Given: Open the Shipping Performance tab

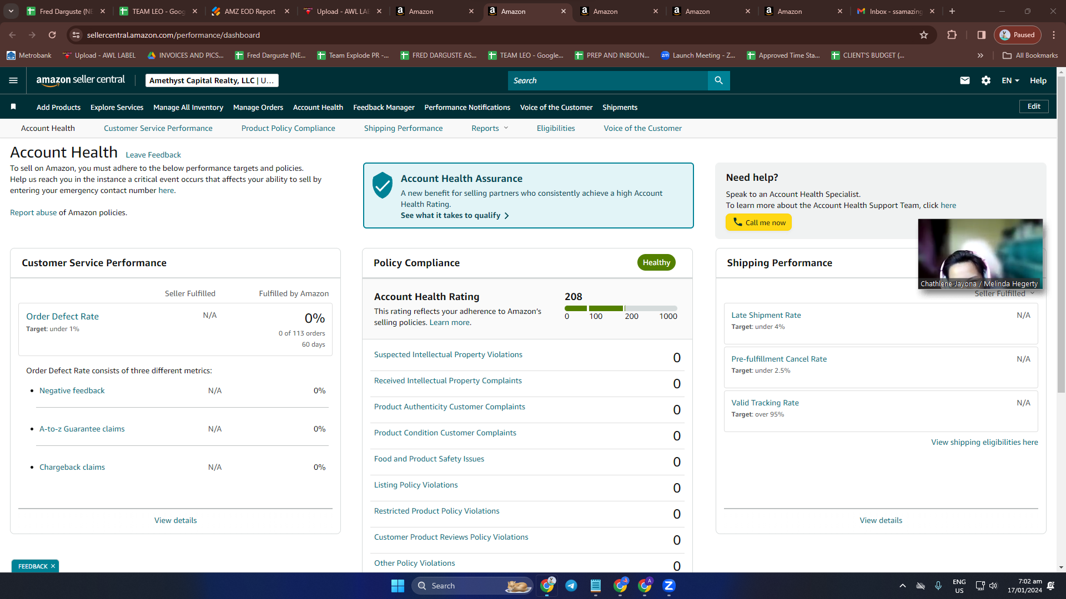Looking at the screenshot, I should coord(403,128).
